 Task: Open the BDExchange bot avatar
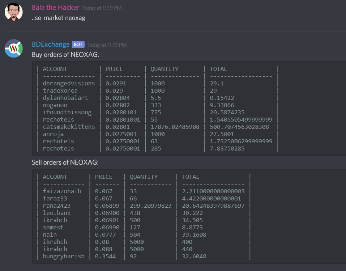coord(14,48)
